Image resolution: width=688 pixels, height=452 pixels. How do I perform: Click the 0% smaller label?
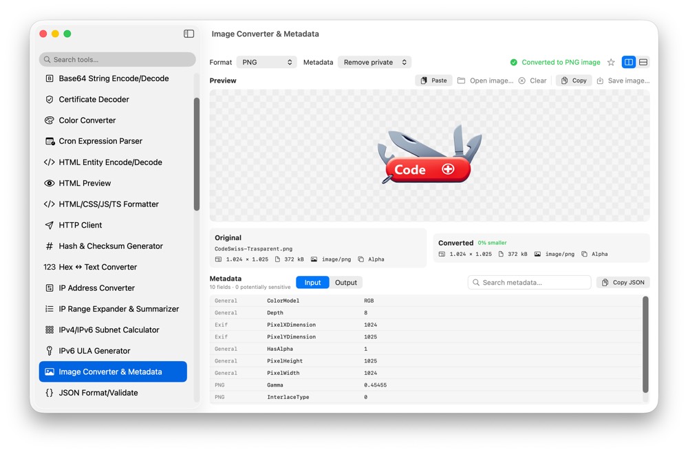pyautogui.click(x=492, y=243)
